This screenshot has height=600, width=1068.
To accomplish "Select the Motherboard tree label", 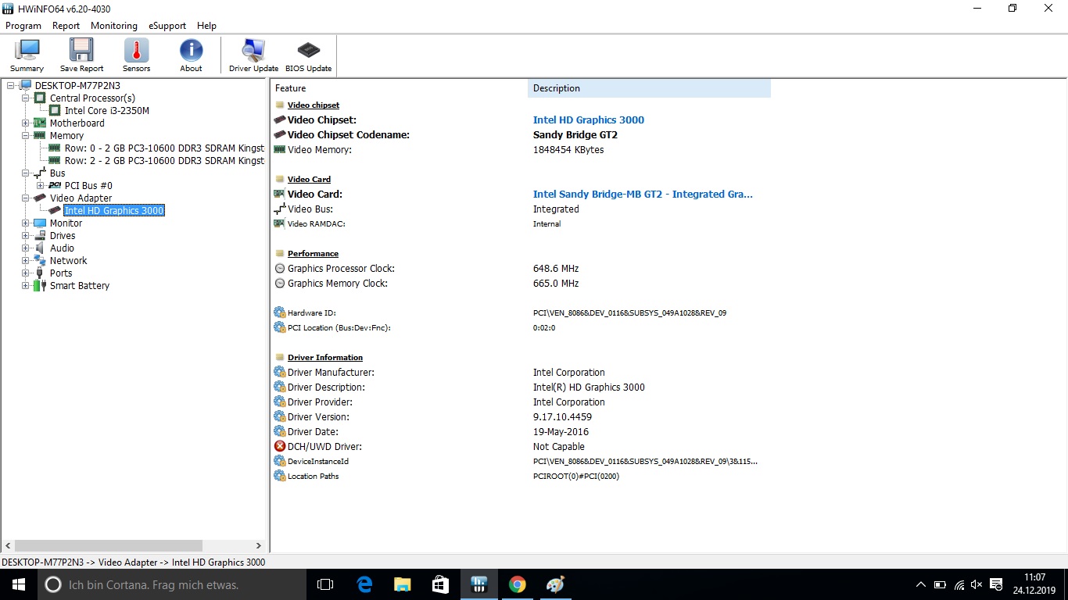I will click(77, 123).
